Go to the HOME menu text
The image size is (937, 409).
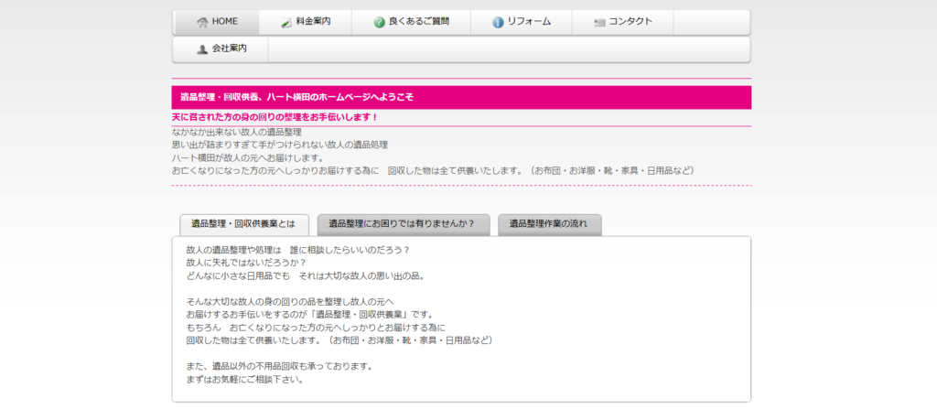point(224,22)
